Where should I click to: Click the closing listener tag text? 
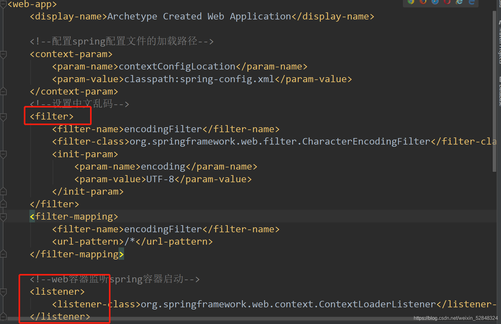click(x=60, y=317)
